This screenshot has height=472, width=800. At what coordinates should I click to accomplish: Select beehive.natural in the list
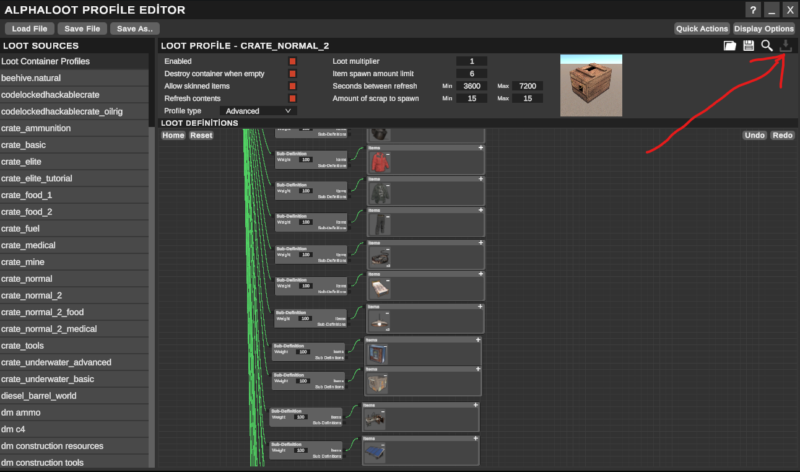point(74,78)
